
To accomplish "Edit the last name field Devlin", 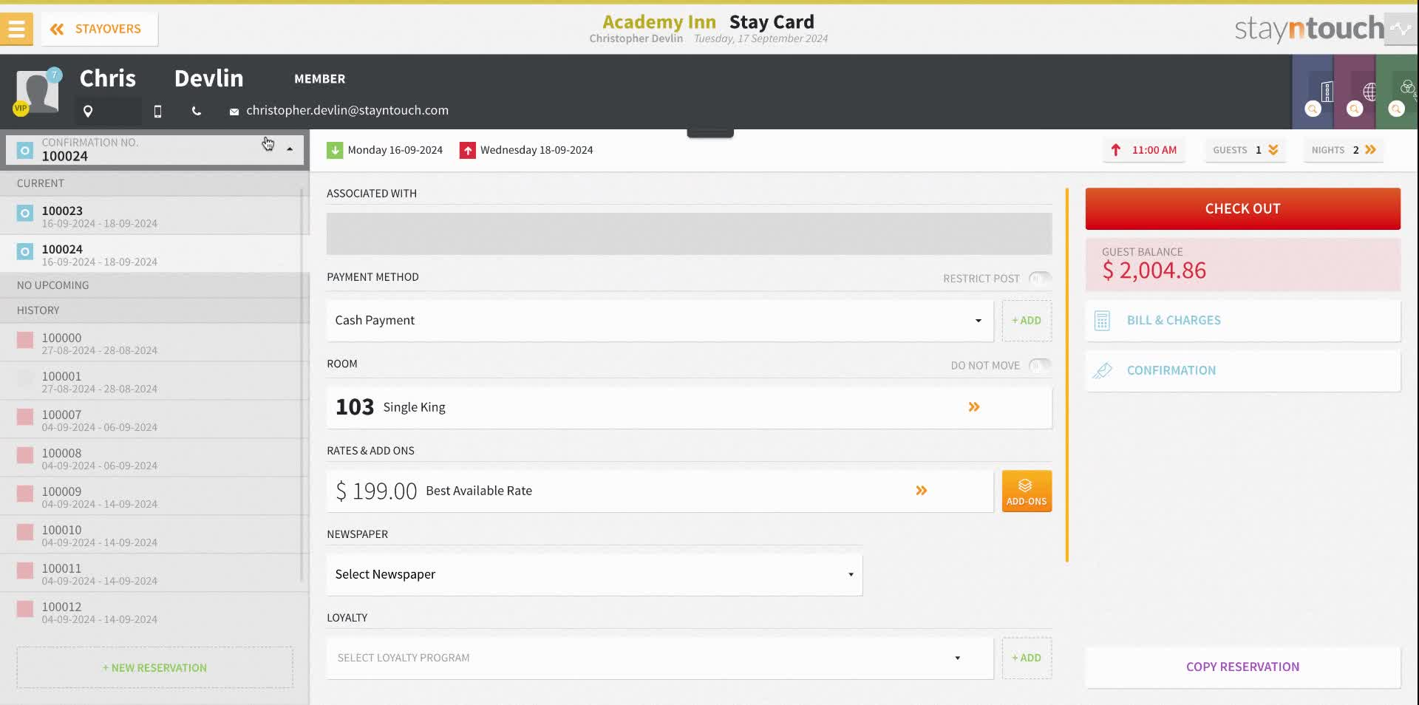I will (209, 78).
